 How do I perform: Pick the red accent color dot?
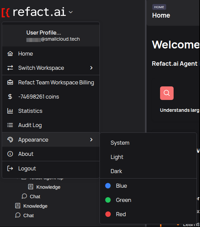(108, 214)
